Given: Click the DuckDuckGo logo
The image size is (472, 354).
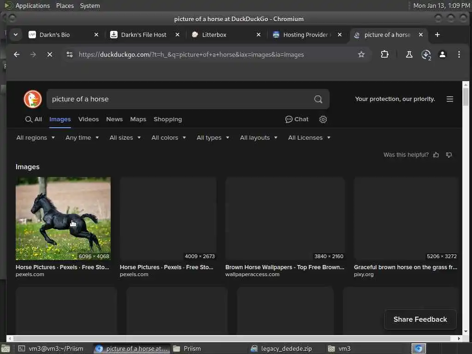Looking at the screenshot, I should 33,99.
